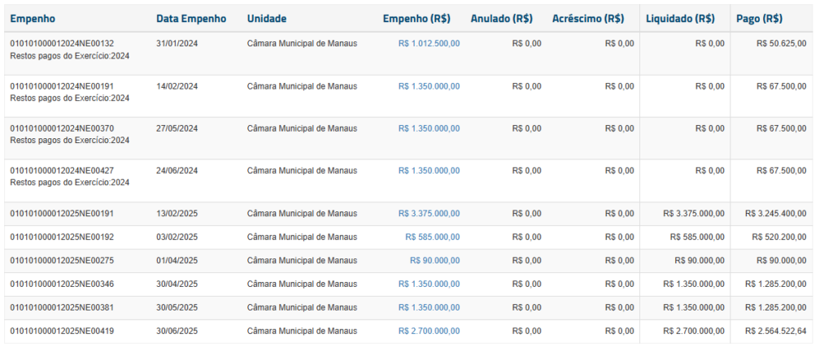Click the Pago (R$) column header
This screenshot has width=833, height=356.
coord(759,19)
